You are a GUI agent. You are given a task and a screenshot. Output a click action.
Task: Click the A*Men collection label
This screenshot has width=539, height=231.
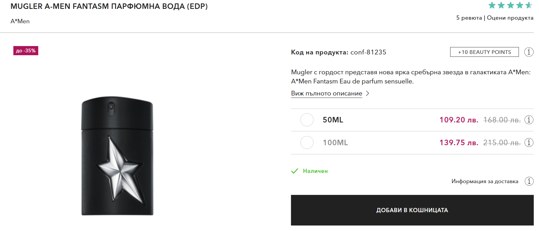[x=20, y=21]
